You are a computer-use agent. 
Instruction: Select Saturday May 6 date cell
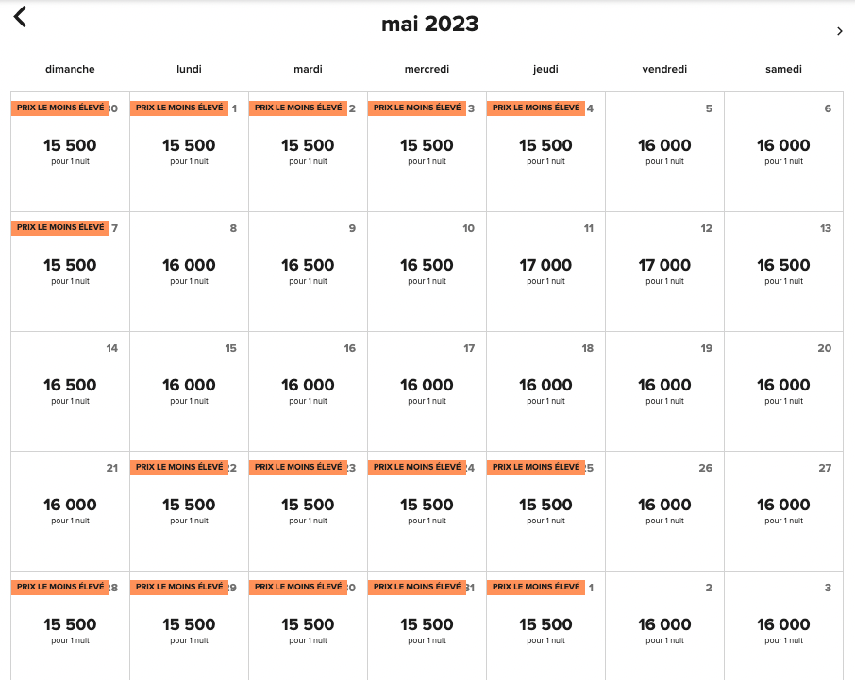[783, 151]
